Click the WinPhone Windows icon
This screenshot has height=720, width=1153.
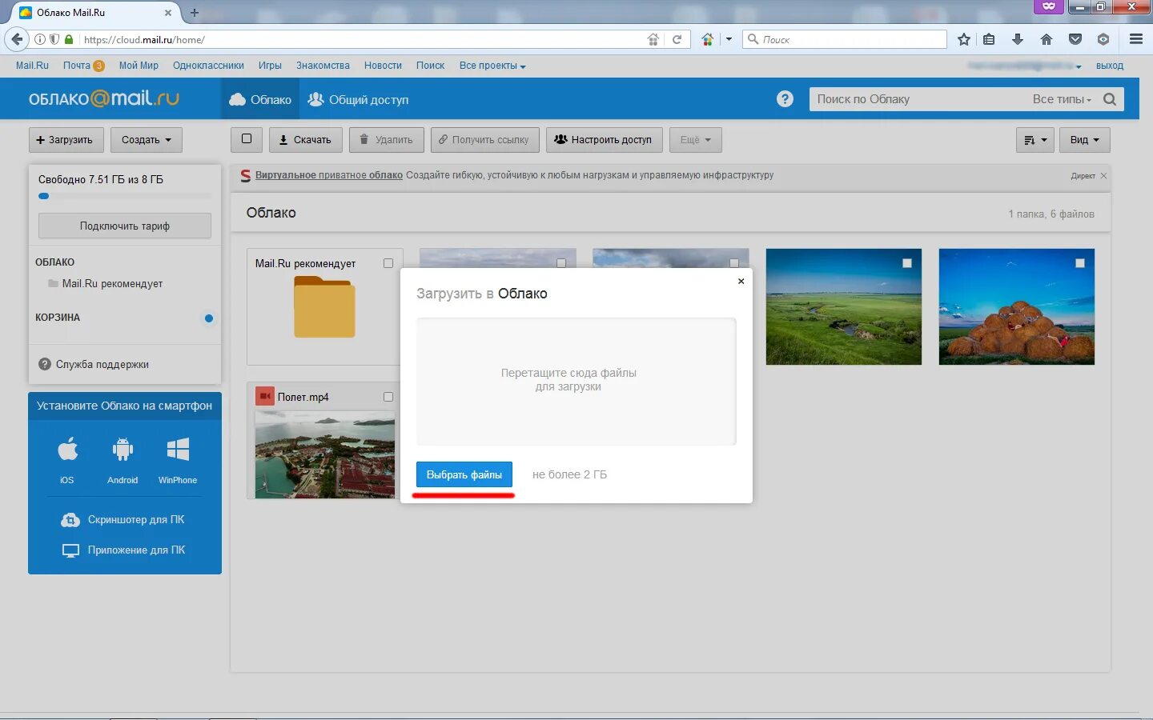(x=178, y=450)
